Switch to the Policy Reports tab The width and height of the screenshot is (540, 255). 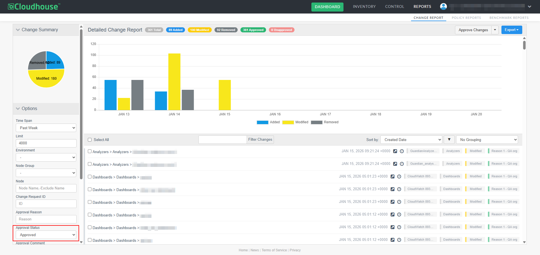[x=466, y=18]
